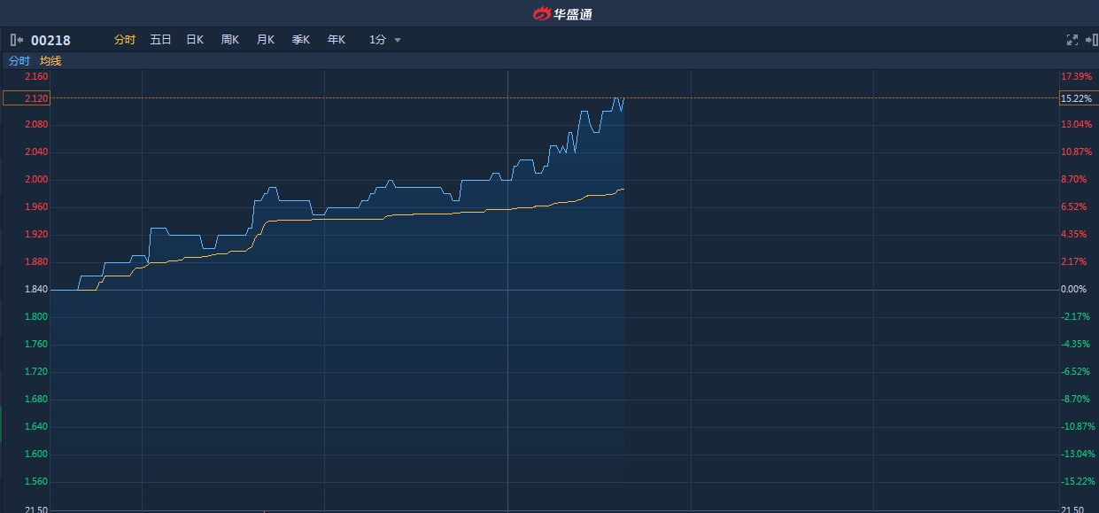Click the highlighted 15.22% percentage label
This screenshot has height=513, width=1099.
pyautogui.click(x=1078, y=98)
